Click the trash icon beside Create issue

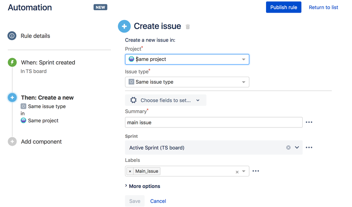[x=188, y=27]
